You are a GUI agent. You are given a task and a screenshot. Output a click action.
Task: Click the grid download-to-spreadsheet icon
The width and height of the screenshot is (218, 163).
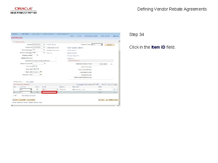pyautogui.click(x=97, y=84)
